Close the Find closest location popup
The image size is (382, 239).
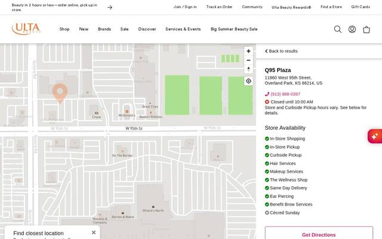click(x=94, y=232)
